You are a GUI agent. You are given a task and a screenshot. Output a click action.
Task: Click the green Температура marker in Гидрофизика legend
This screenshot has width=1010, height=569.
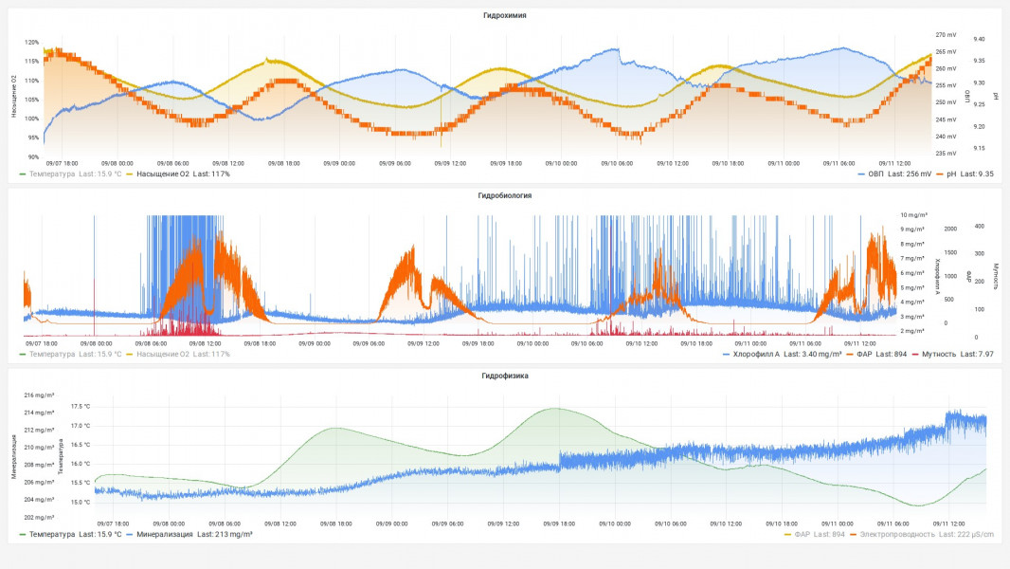[x=23, y=535]
